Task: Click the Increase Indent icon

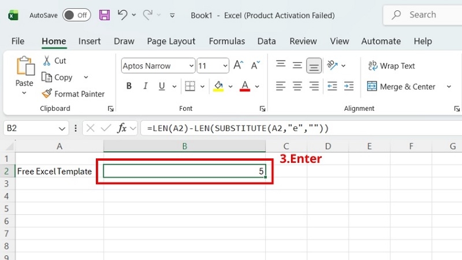Action: (349, 86)
